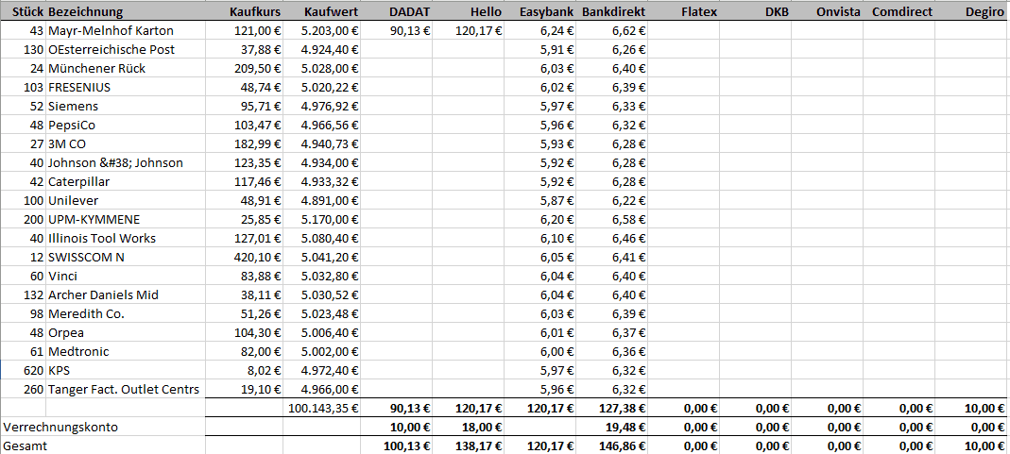Screen dimensions: 1010x454
Task: Select the Johnson &#38; Johnson cell
Action: [126, 162]
